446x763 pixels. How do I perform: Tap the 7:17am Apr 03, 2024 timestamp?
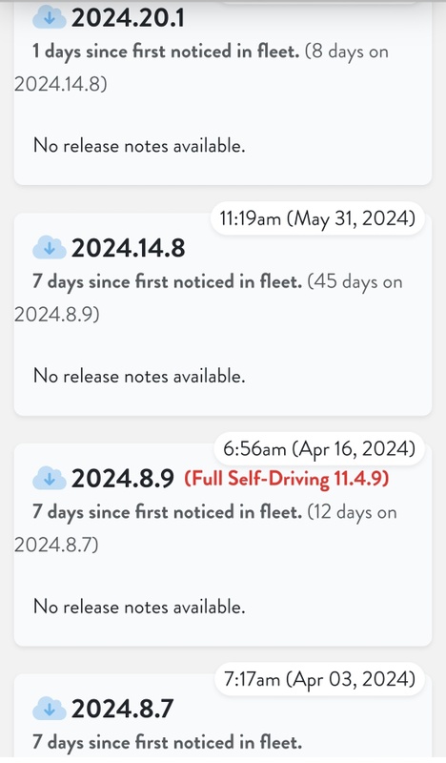click(319, 678)
